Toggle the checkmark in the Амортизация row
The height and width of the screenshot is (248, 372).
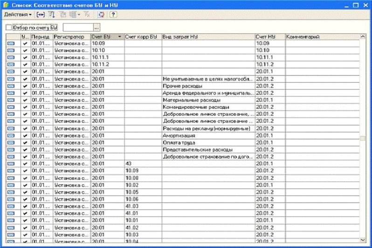(x=25, y=136)
